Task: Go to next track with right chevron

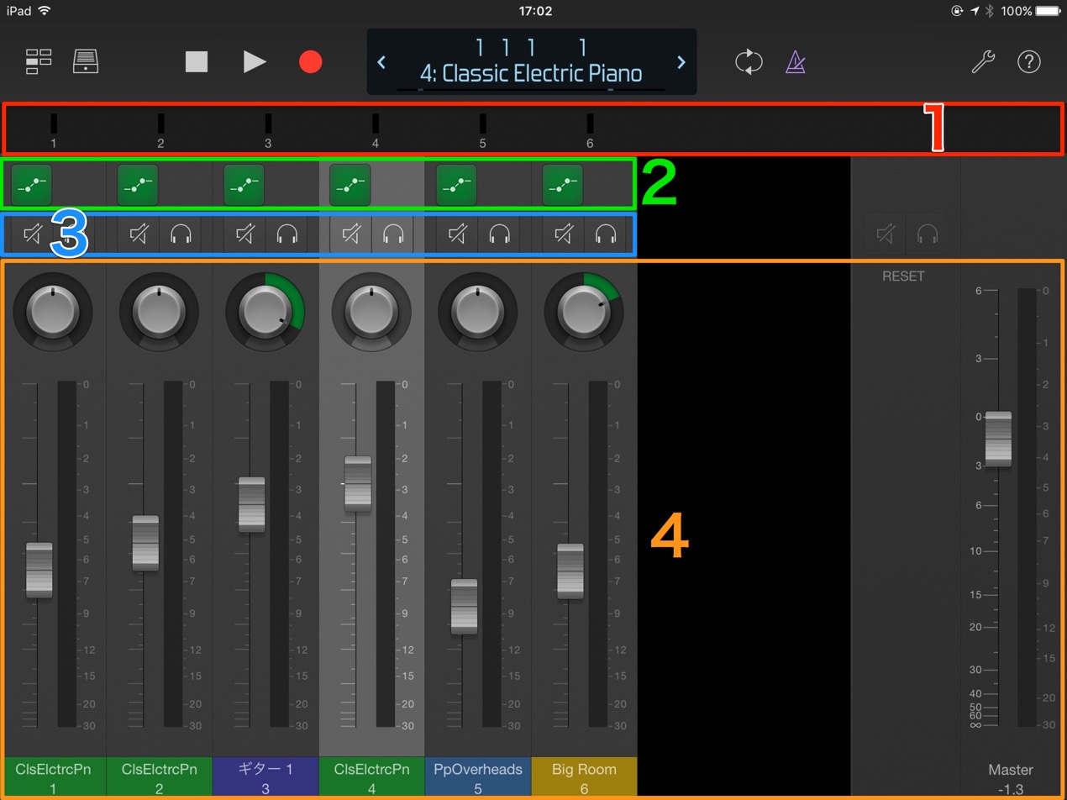Action: pos(681,62)
